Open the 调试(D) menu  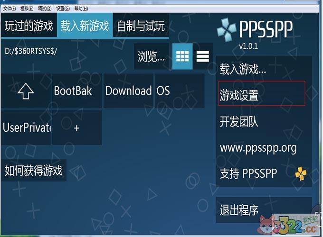(45, 9)
